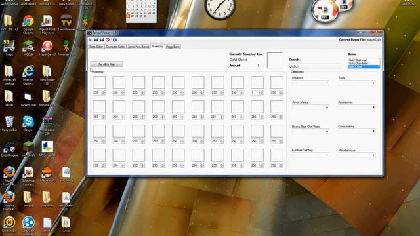This screenshot has height=236, width=420.
Task: Click the first inventory slot in top row
Action: (x=99, y=83)
